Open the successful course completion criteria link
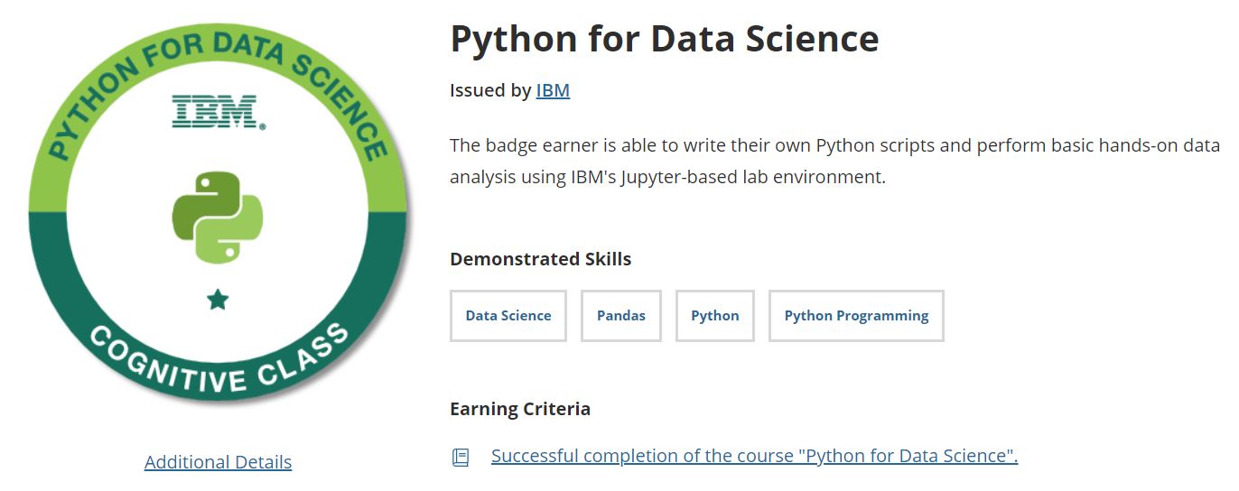 (x=754, y=456)
